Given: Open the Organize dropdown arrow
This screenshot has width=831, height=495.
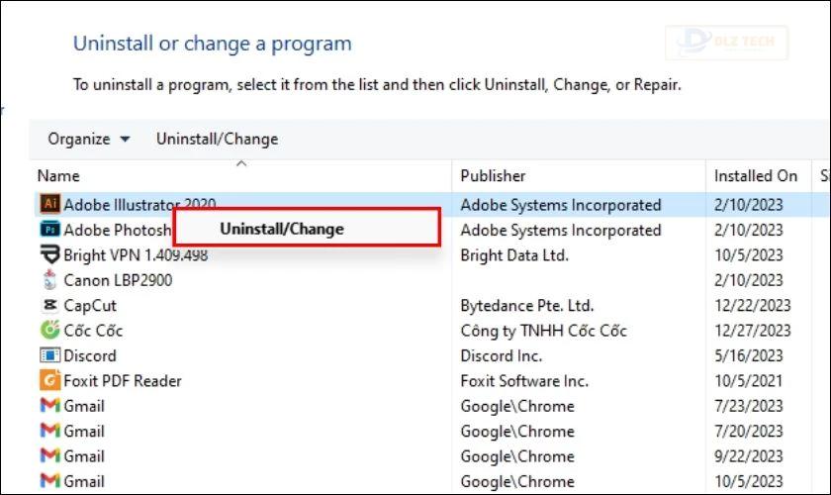Looking at the screenshot, I should (x=125, y=139).
